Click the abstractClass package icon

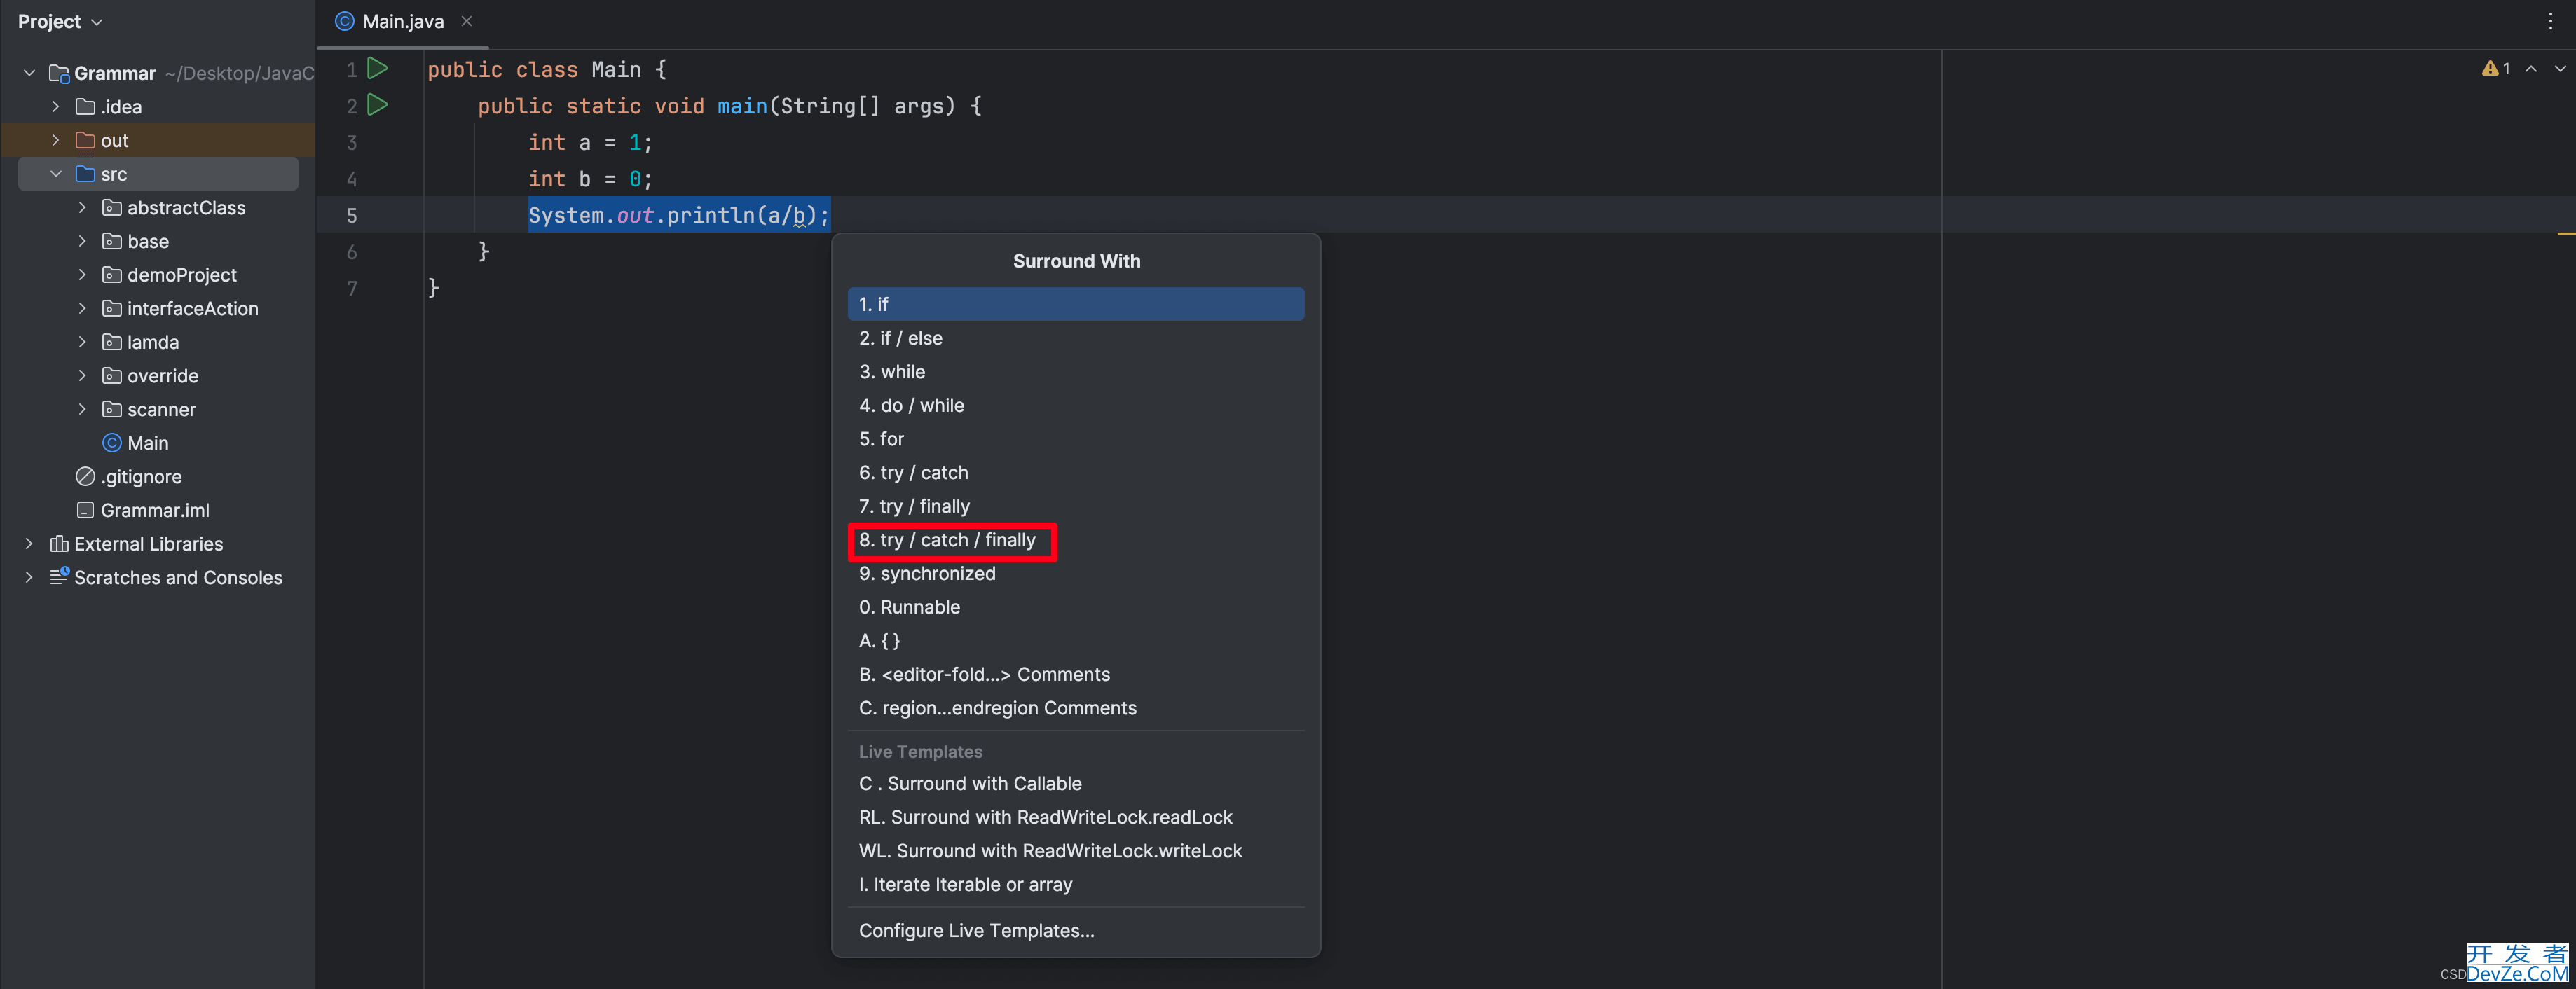pyautogui.click(x=112, y=208)
